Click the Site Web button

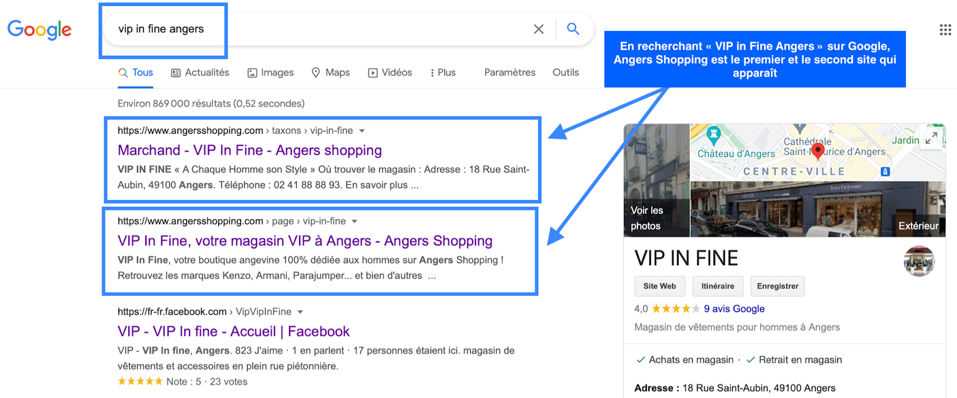pyautogui.click(x=660, y=286)
